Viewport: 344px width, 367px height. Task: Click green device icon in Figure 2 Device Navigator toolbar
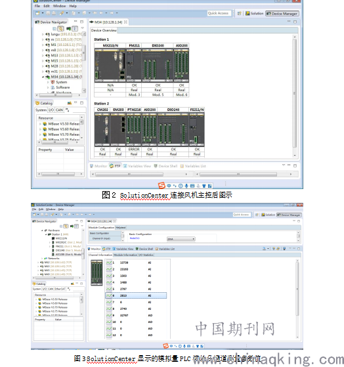(x=68, y=28)
